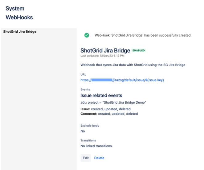Open the jira2sg webhook URL link

point(122,80)
